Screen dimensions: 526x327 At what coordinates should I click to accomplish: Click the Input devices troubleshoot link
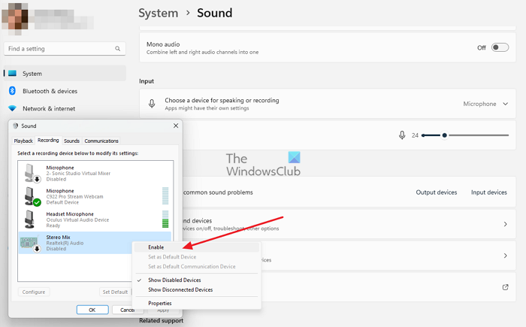coord(488,192)
